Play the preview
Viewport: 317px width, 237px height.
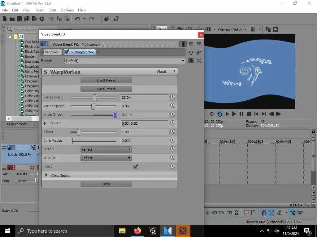(234, 114)
